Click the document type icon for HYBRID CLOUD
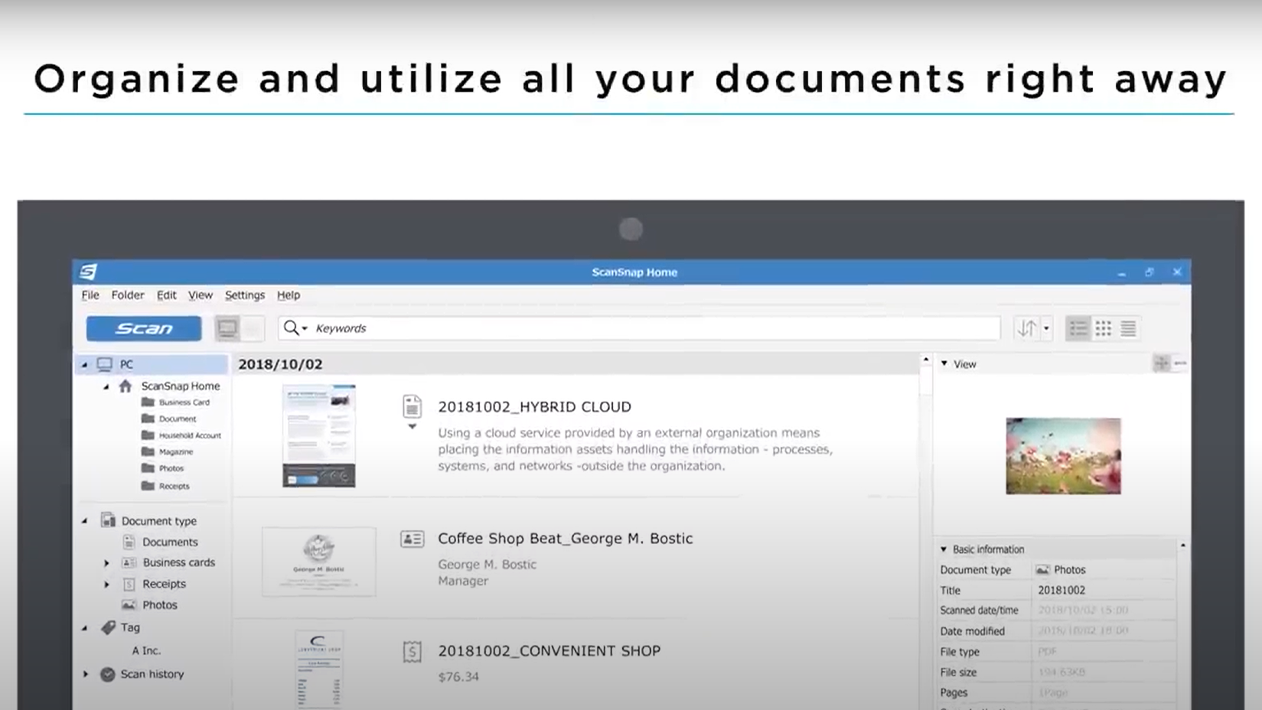Viewport: 1262px width, 710px height. pyautogui.click(x=412, y=406)
